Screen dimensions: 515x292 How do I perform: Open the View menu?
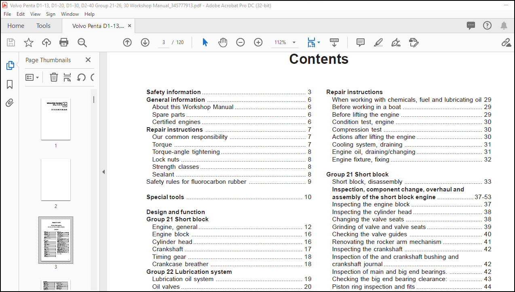35,14
